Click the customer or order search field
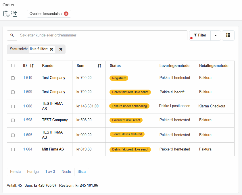The height and width of the screenshot is (195, 242). (x=102, y=35)
